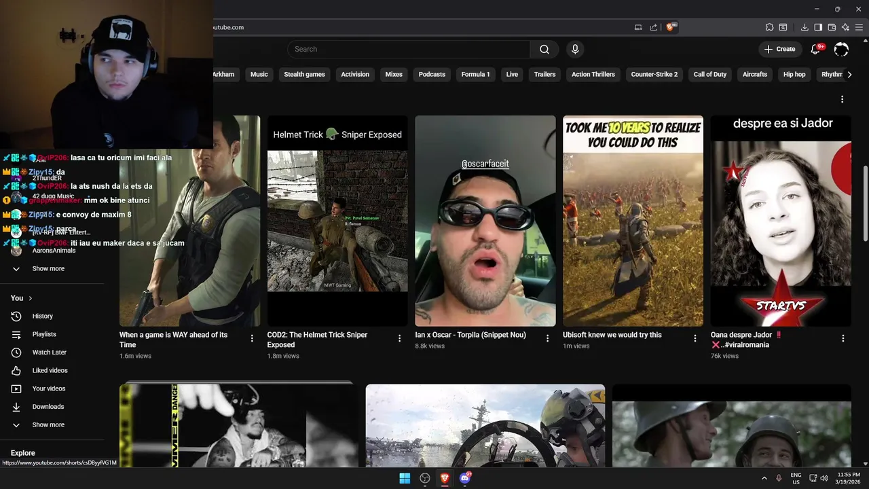Viewport: 869px width, 489px height.
Task: Open Brave Shields lion icon in address bar
Action: 671,27
